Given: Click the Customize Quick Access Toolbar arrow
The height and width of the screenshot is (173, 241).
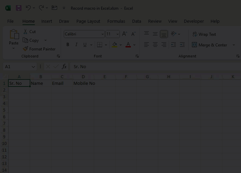Looking at the screenshot, I should 64,8.
